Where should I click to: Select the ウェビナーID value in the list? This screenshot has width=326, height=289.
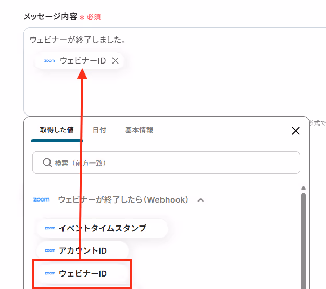pyautogui.click(x=82, y=273)
